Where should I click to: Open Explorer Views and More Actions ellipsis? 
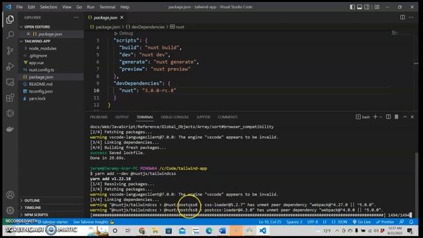[x=76, y=18]
